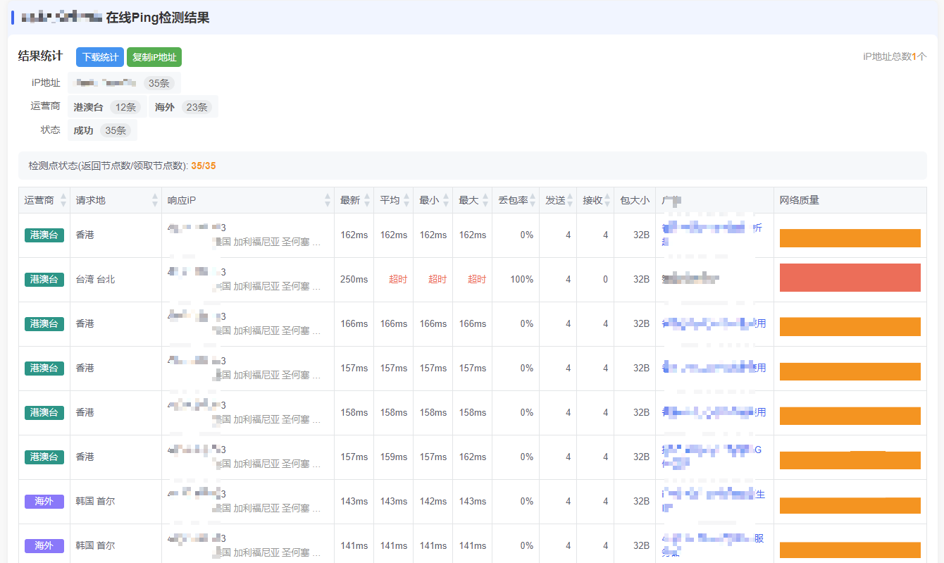Select the 港澳台 12条 operator filter

click(x=108, y=107)
